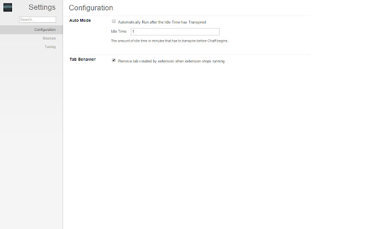This screenshot has height=229, width=367.
Task: Click the Settings title in sidebar
Action: [42, 7]
